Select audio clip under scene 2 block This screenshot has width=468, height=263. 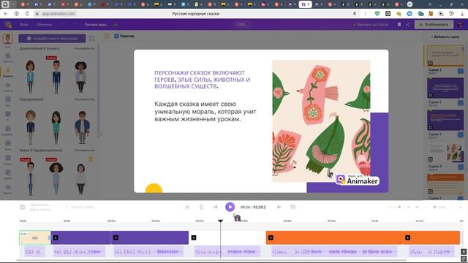(x=79, y=251)
